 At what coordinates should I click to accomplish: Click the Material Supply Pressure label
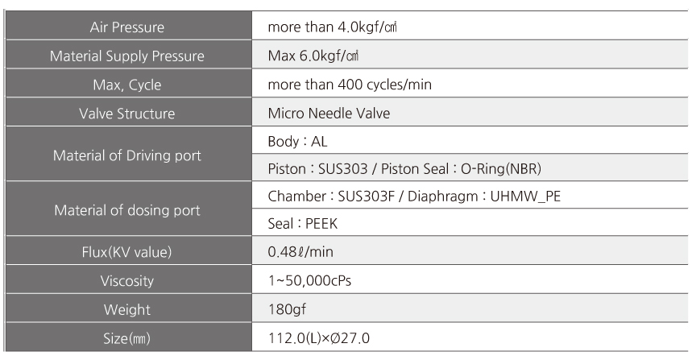coord(127,56)
